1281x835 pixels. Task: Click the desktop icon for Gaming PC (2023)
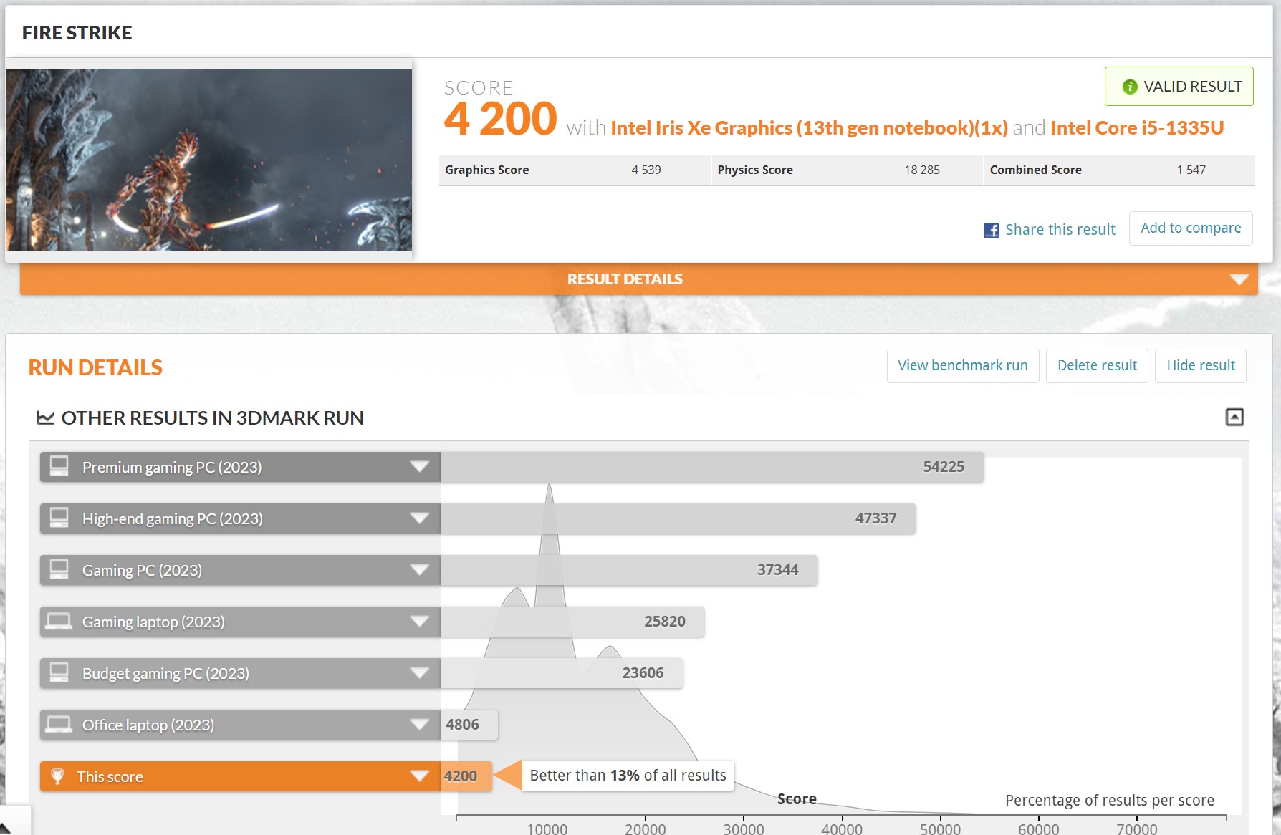coord(59,569)
